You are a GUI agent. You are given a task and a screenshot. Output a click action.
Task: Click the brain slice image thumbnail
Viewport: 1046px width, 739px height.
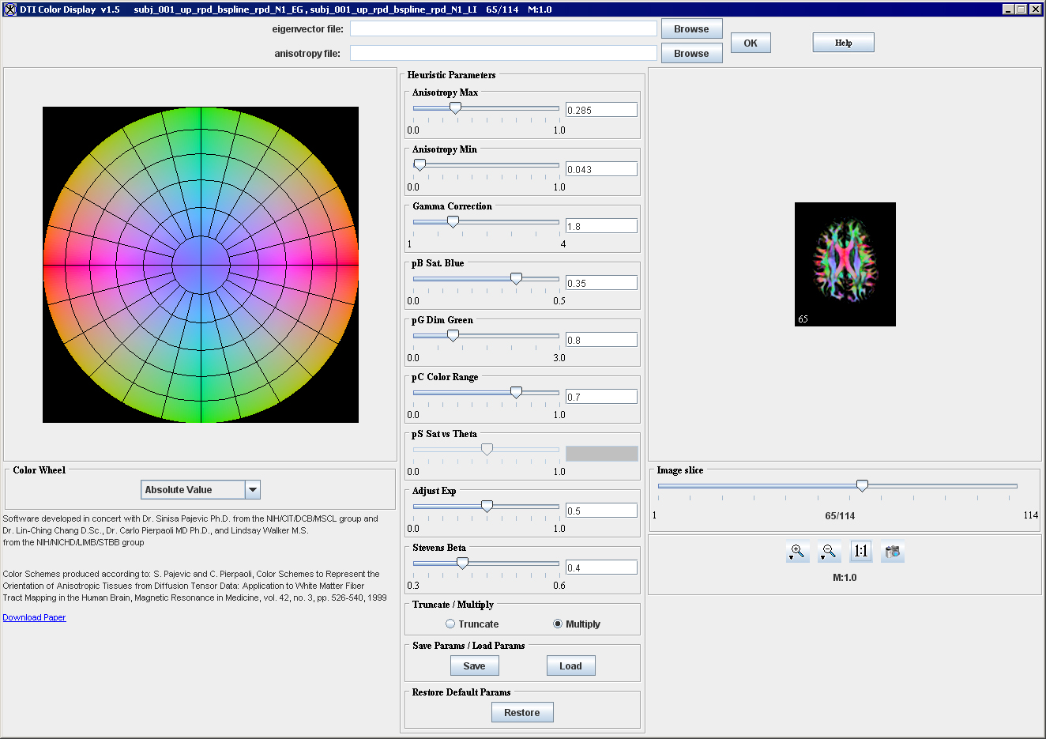[x=845, y=264]
